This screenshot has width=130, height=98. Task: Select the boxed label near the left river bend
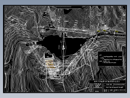click(43, 31)
